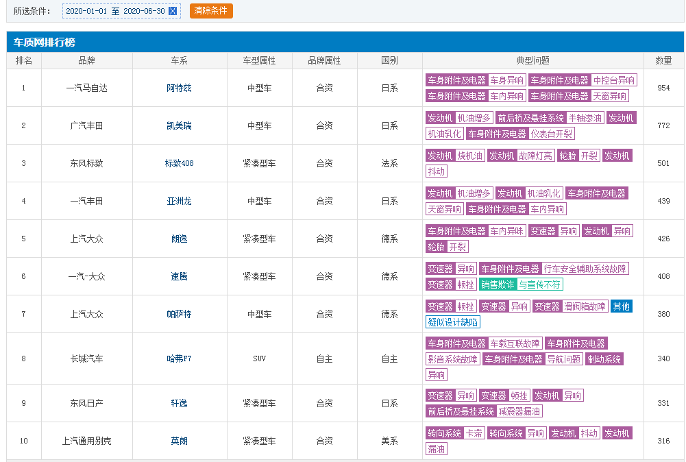Open the 标致408 car series link

(179, 163)
